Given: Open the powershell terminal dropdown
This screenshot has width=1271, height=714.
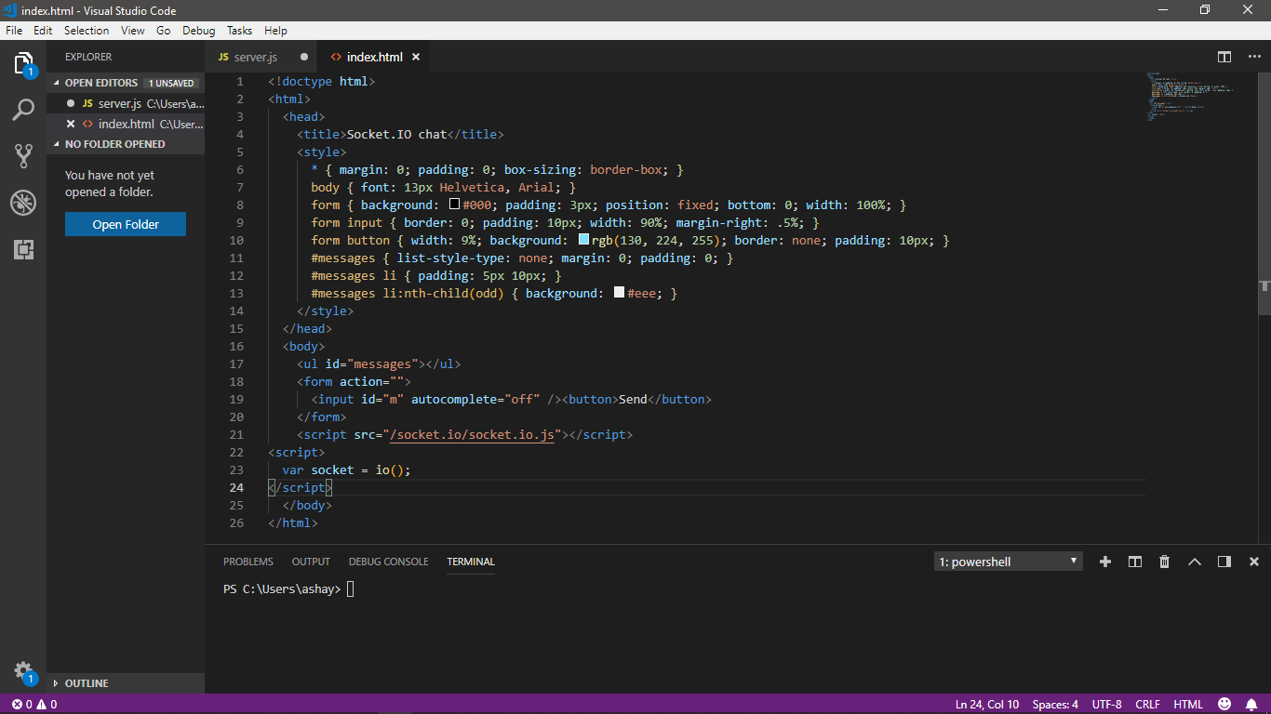Looking at the screenshot, I should pos(1008,562).
